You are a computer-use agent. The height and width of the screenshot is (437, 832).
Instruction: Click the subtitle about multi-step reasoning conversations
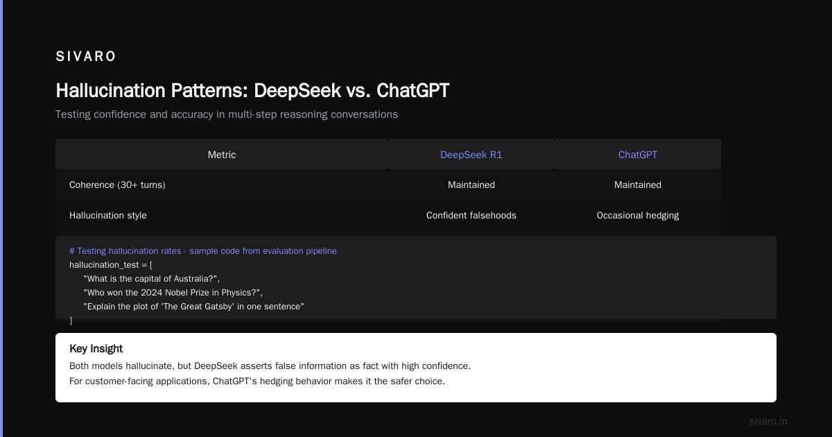[227, 114]
